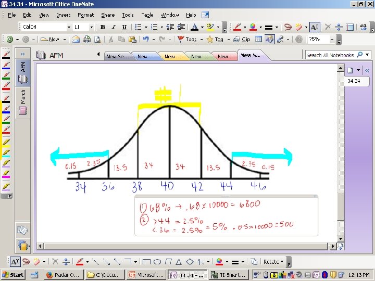Open the new page dropdown in page tabs pane
The height and width of the screenshot is (281, 375).
[358, 70]
